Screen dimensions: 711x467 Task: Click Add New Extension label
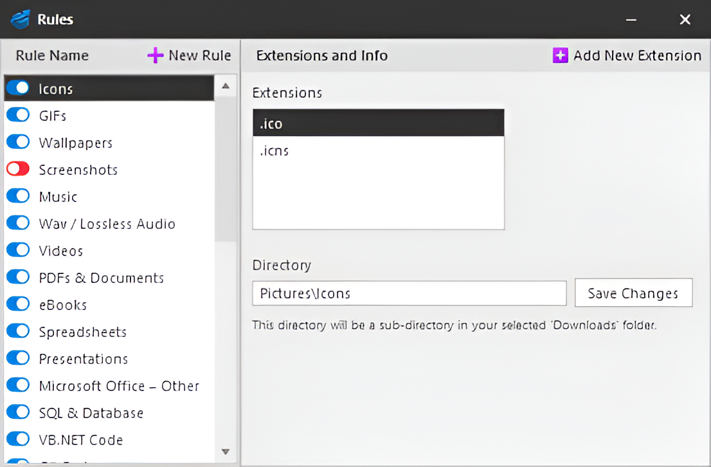pos(637,55)
